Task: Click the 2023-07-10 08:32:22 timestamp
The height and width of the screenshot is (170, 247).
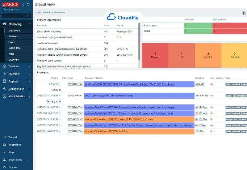Action: point(48,131)
